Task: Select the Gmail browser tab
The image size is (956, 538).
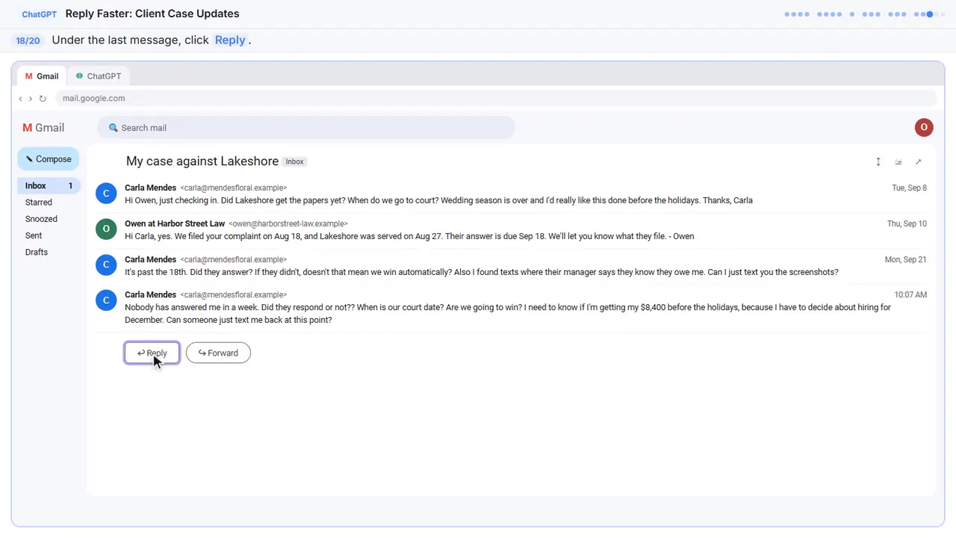Action: tap(42, 76)
